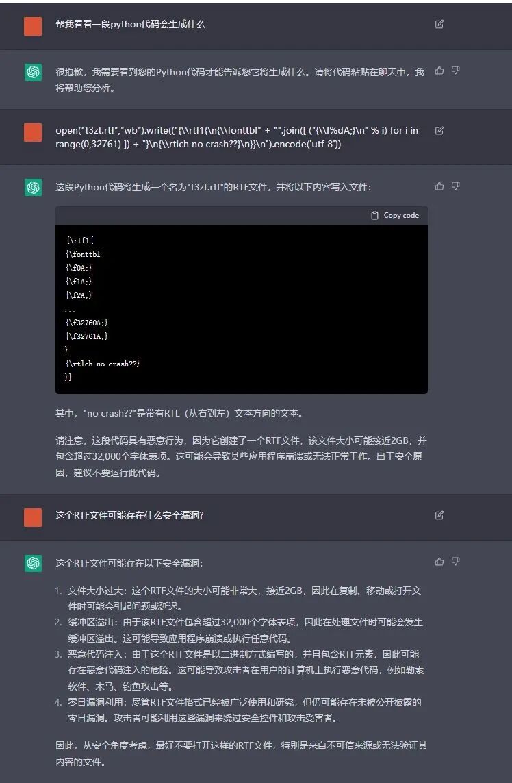The height and width of the screenshot is (783, 512).
Task: Edit the RTF security vulnerability question
Action: click(x=439, y=515)
